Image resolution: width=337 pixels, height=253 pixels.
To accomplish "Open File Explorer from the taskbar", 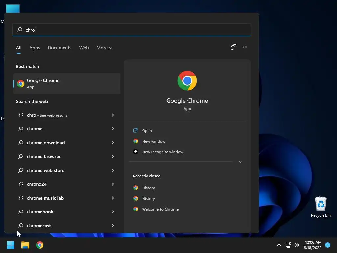I will 25,245.
